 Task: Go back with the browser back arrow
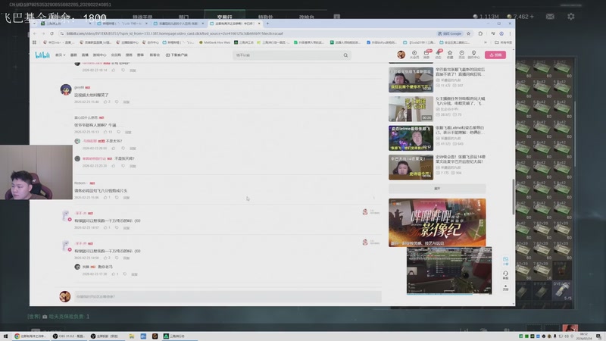35,33
